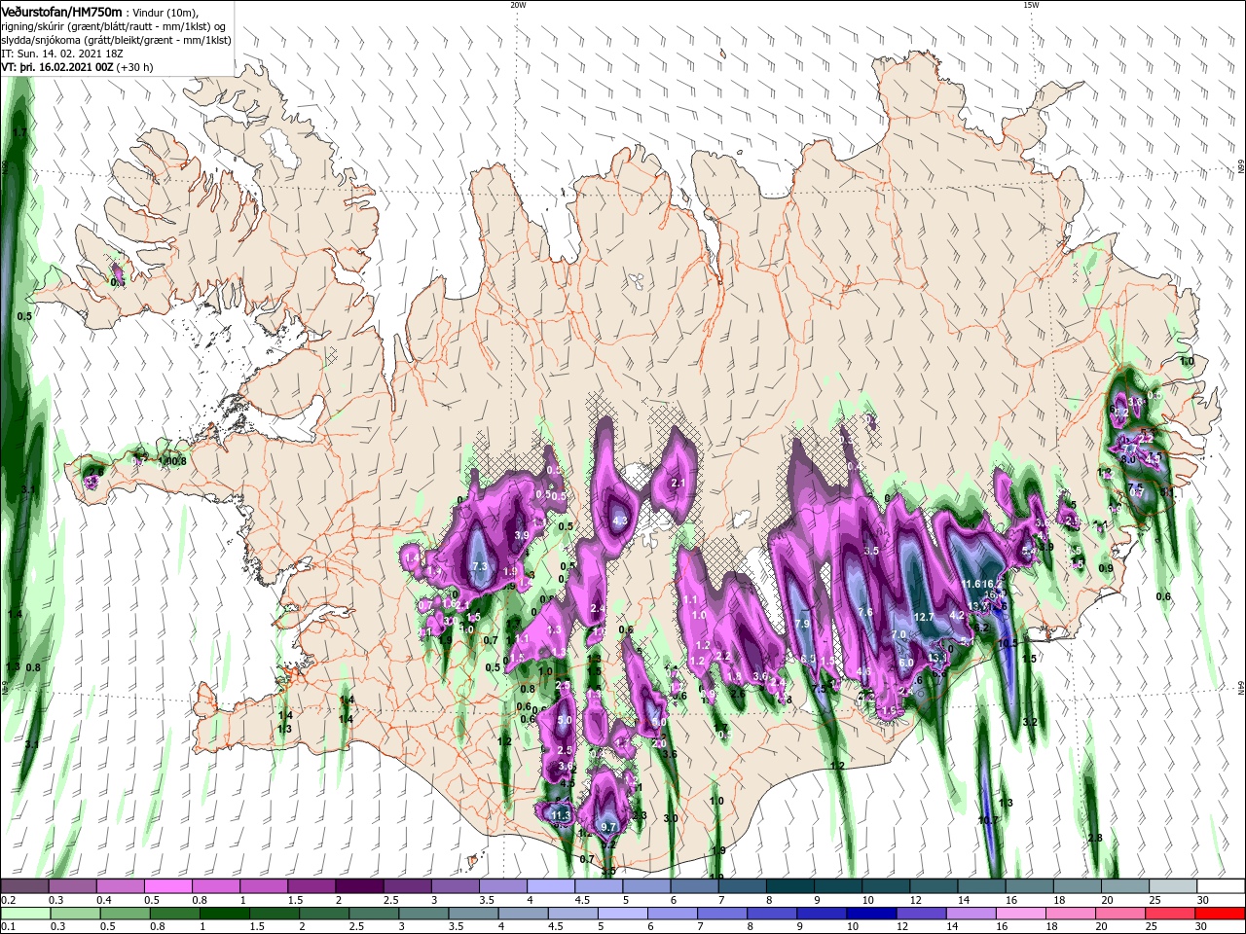Click the 4.3 snowfall value in central Iceland

pos(620,521)
